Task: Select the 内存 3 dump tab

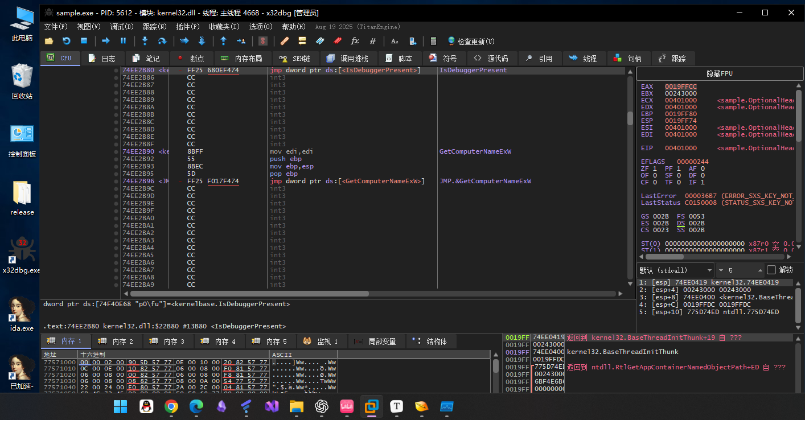Action: coord(167,341)
